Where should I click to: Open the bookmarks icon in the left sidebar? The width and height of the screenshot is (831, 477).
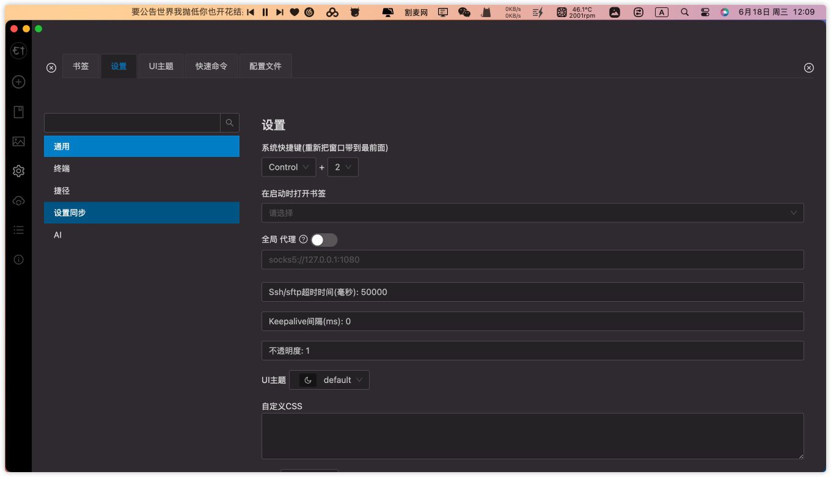18,112
